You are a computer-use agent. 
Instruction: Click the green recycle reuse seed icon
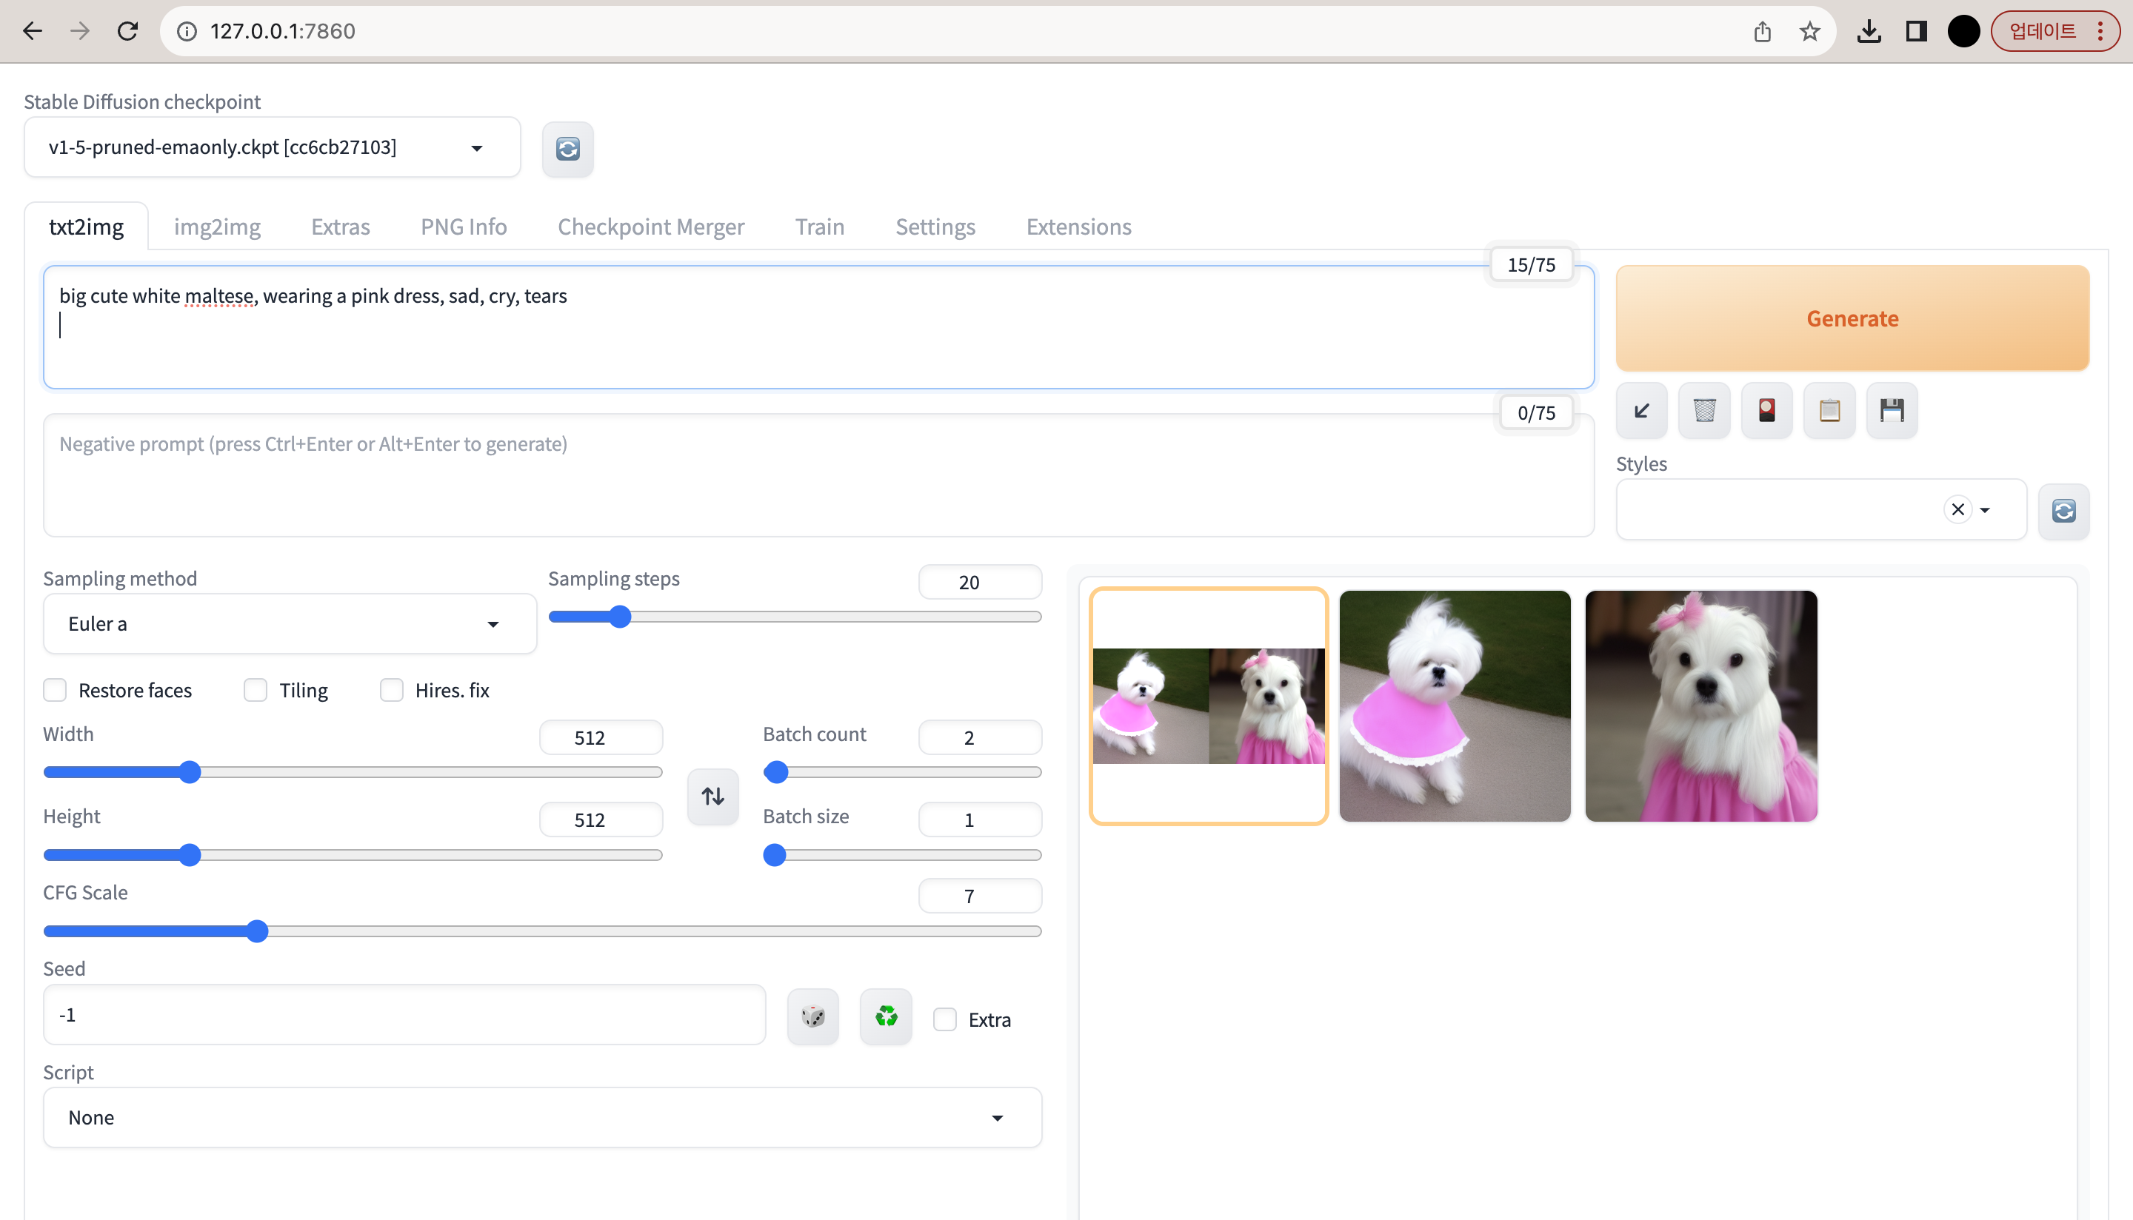coord(885,1016)
